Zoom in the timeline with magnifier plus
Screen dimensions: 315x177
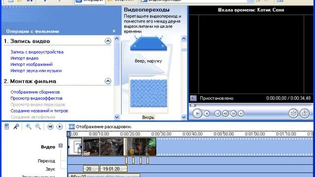point(29,127)
